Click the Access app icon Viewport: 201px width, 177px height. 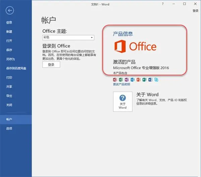click(115, 80)
